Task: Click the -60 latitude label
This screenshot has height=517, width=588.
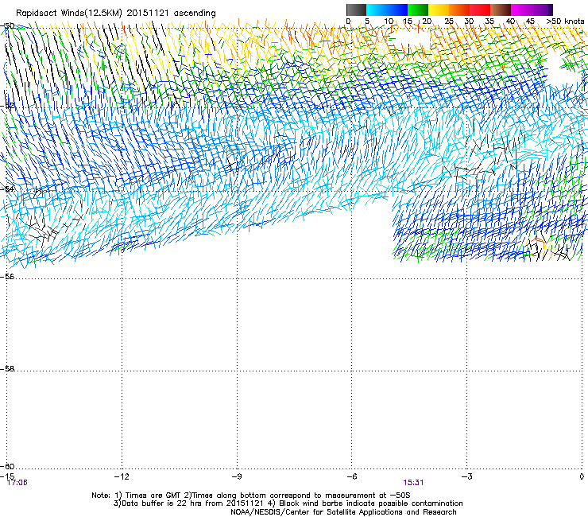Action: (x=8, y=466)
